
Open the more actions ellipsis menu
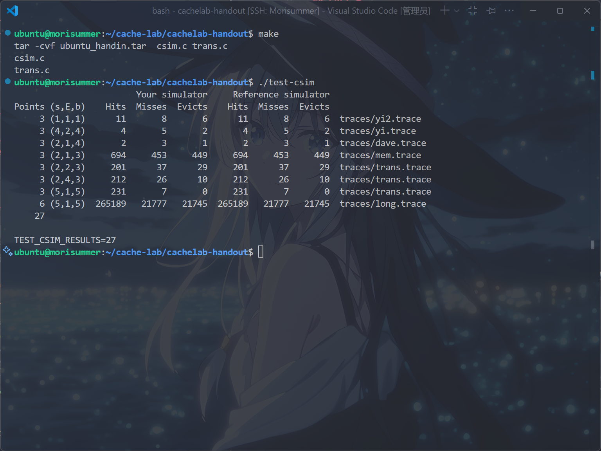click(509, 11)
